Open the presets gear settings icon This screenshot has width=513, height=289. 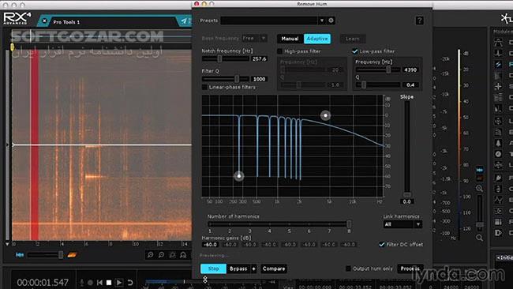click(x=331, y=21)
